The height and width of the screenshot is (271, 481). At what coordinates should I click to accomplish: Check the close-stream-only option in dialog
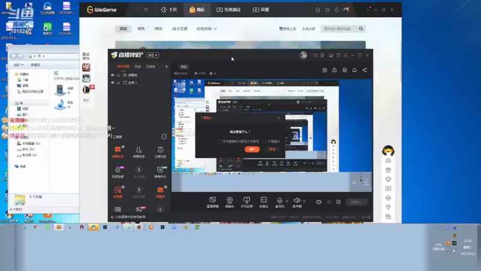point(219,142)
